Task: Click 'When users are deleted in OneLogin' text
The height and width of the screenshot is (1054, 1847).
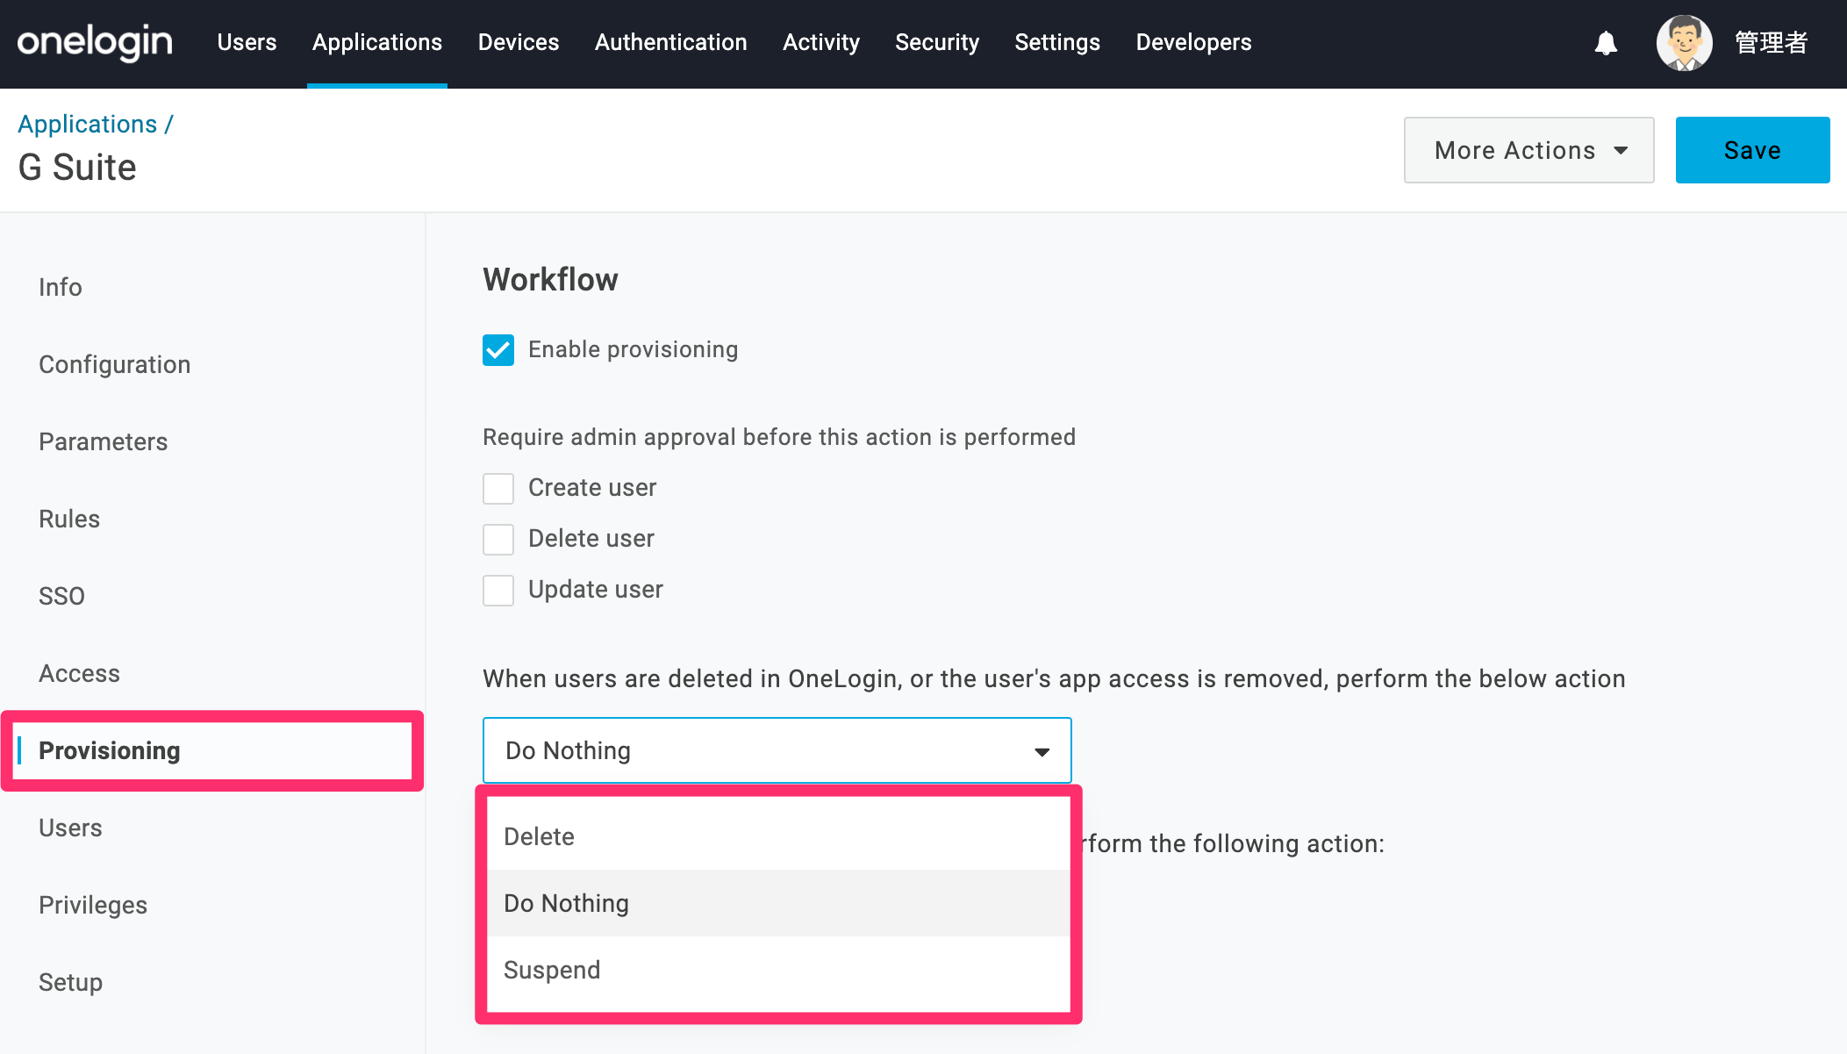Action: click(x=1054, y=678)
